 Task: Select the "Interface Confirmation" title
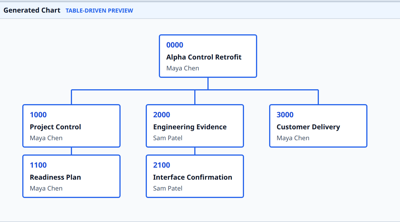pyautogui.click(x=193, y=177)
